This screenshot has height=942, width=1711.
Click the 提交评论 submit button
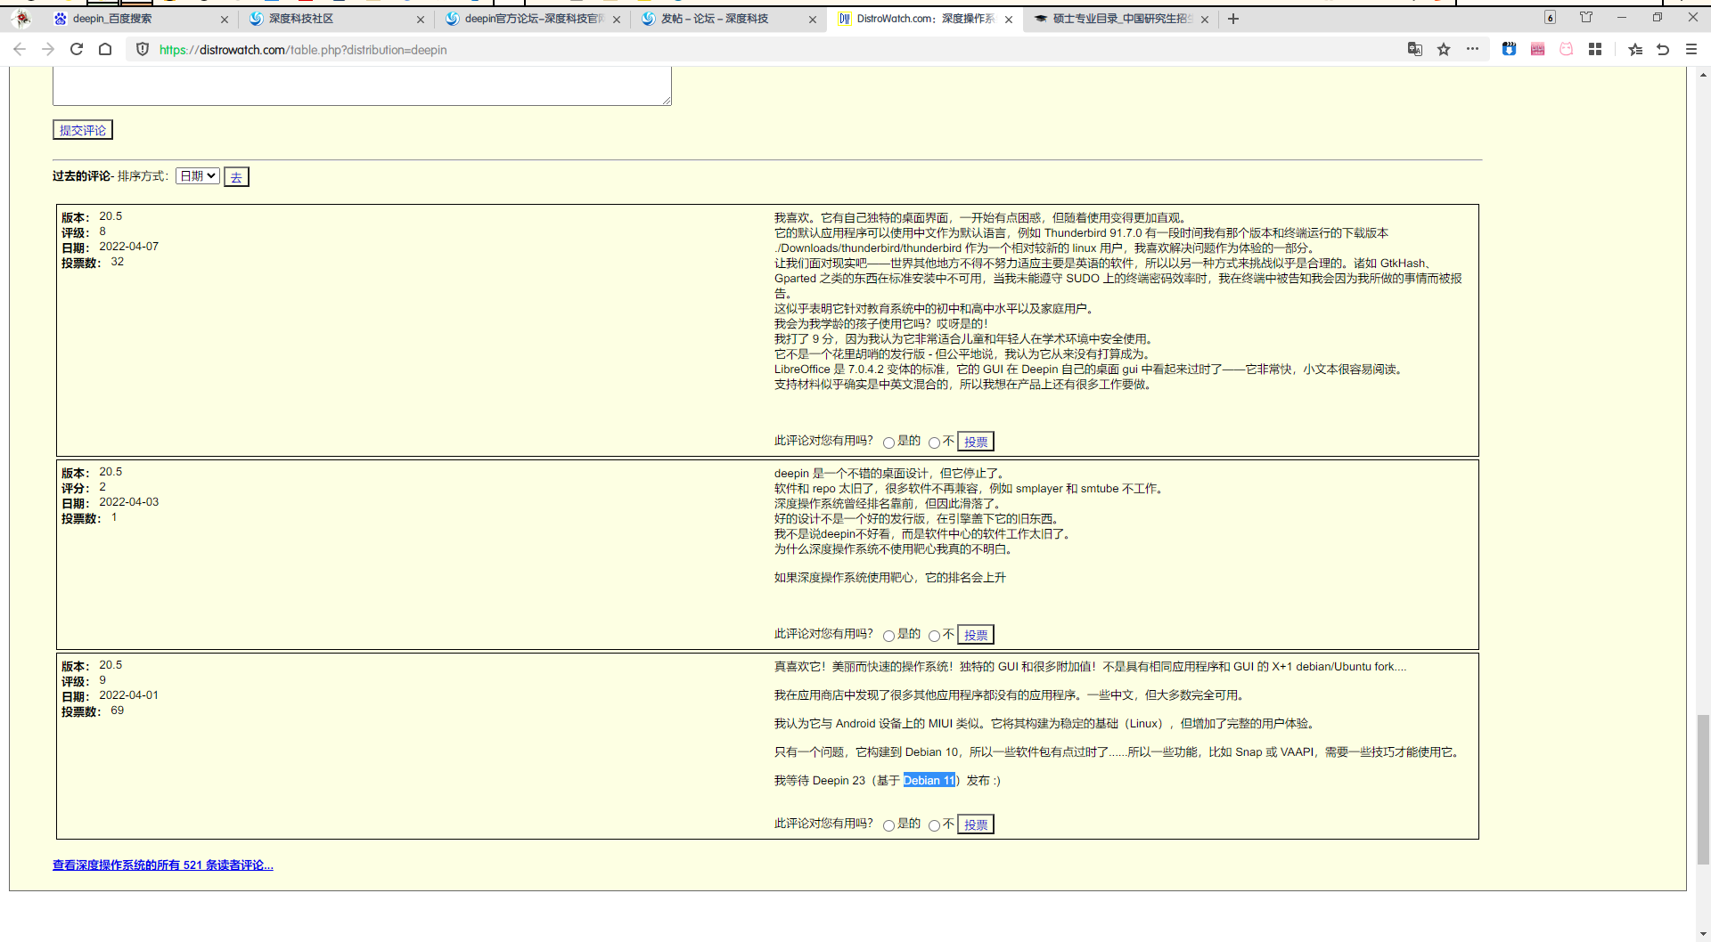82,129
